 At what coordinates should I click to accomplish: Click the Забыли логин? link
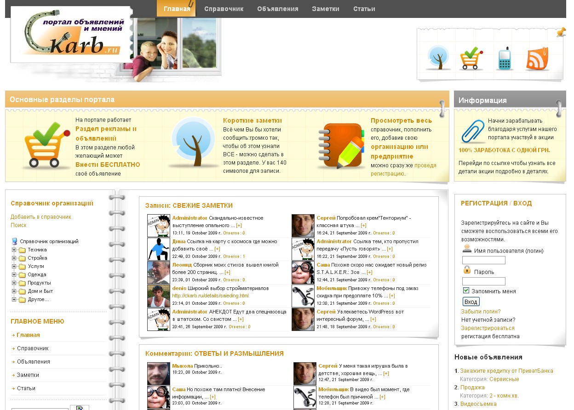click(481, 312)
